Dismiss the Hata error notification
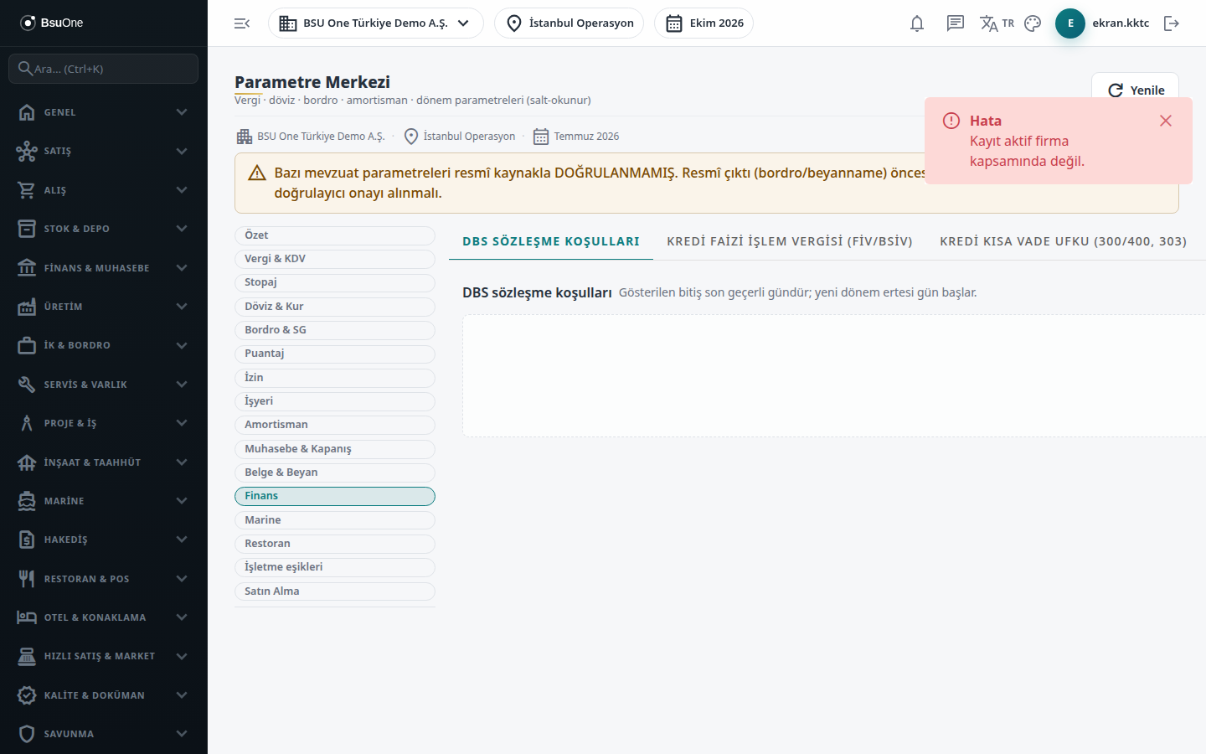 coord(1166,121)
